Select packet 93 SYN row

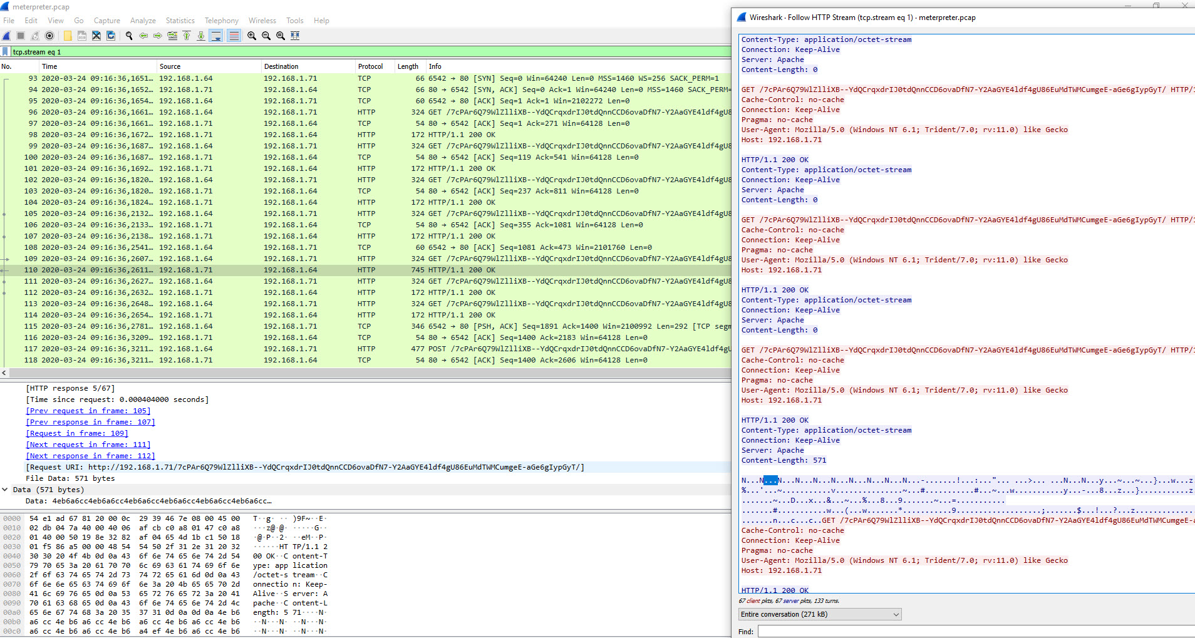366,78
